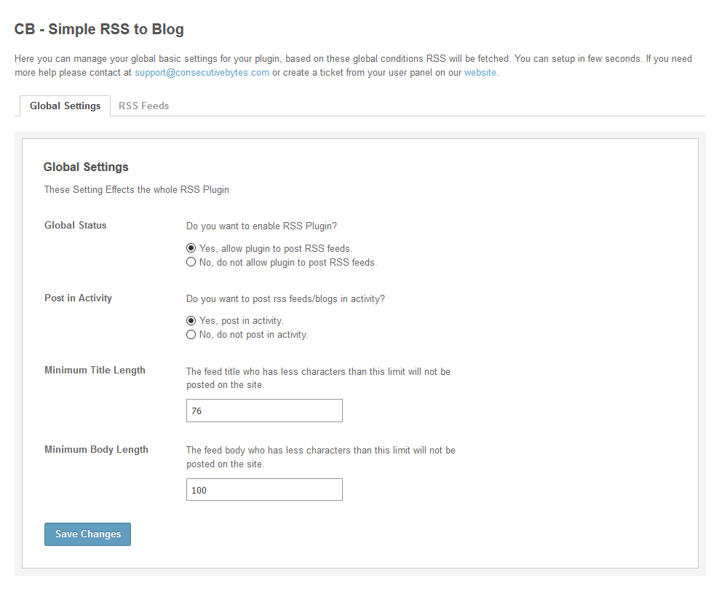The height and width of the screenshot is (602, 719).
Task: Click 'Do you want to enable RSS Plugin?' text
Action: coord(261,226)
